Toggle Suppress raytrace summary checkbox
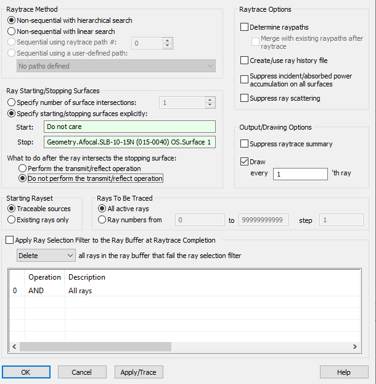Screen dimensions: 376x384 click(x=245, y=144)
